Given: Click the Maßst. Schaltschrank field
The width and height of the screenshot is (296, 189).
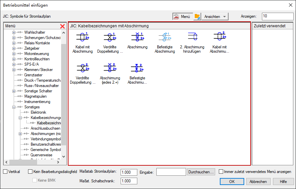Looking at the screenshot, I should pos(129,181).
